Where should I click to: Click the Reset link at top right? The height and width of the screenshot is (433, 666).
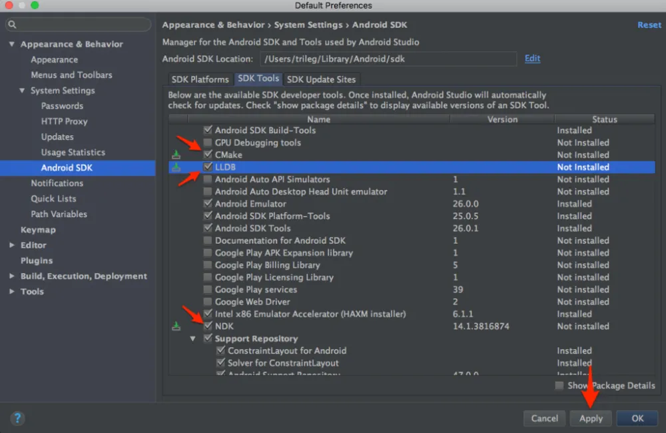649,25
